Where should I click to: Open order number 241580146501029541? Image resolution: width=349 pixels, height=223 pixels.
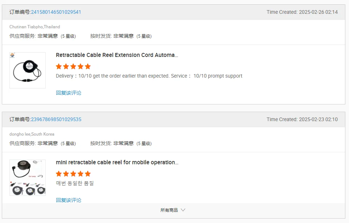coord(56,12)
